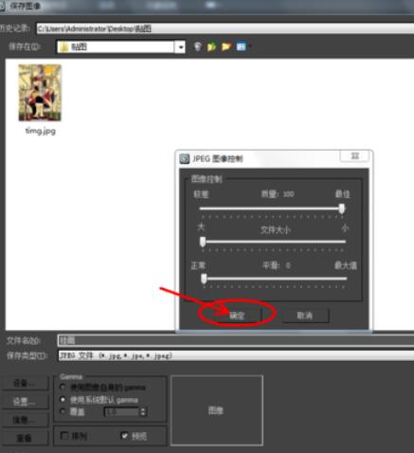Expand the 'Save in' folder dropdown arrow
This screenshot has height=453, width=414.
(x=180, y=47)
